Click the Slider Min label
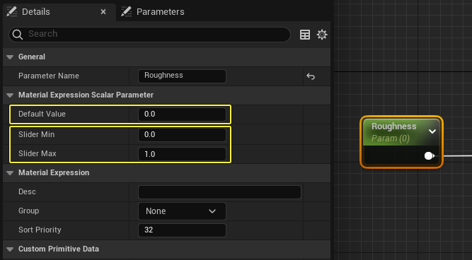The width and height of the screenshot is (472, 260). coord(36,134)
